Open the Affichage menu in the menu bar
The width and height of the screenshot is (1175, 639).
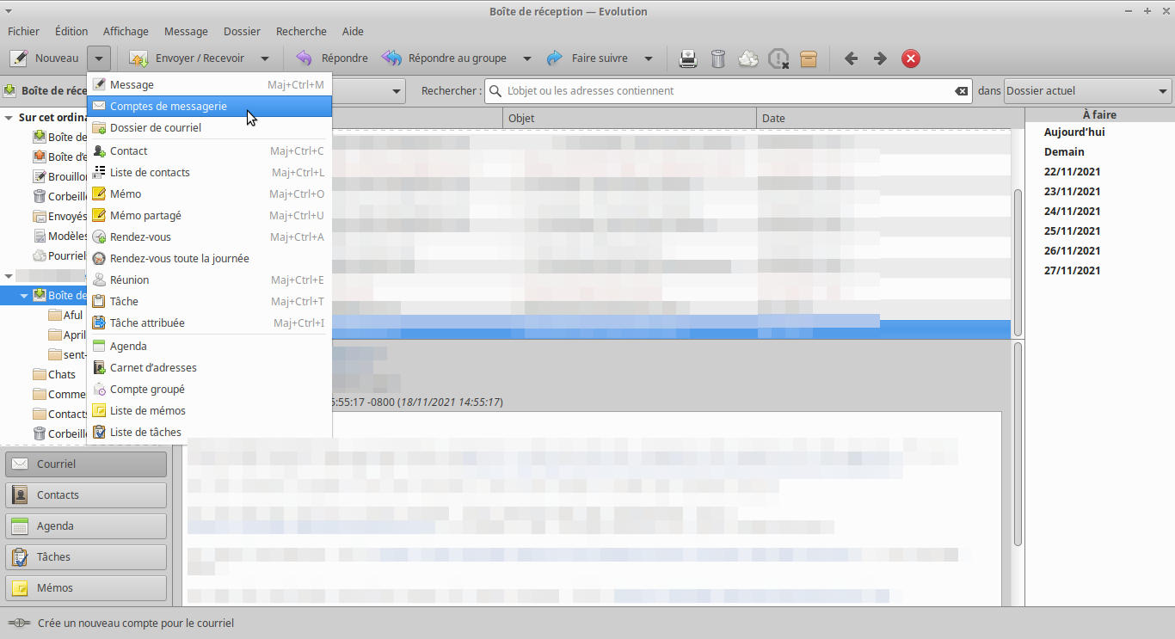click(x=126, y=31)
